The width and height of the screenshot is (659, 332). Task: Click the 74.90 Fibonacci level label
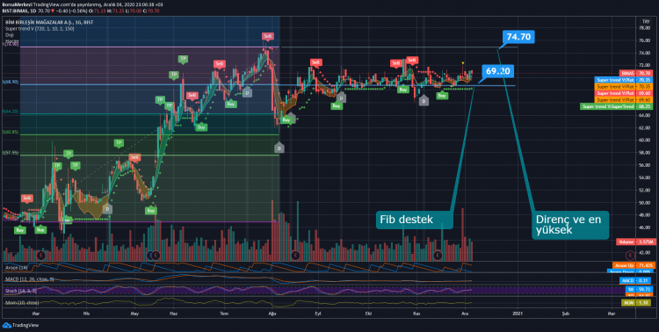[x=11, y=44]
